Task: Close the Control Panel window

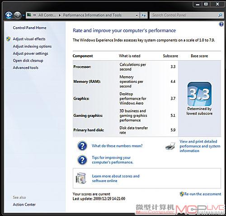Action: click(217, 4)
